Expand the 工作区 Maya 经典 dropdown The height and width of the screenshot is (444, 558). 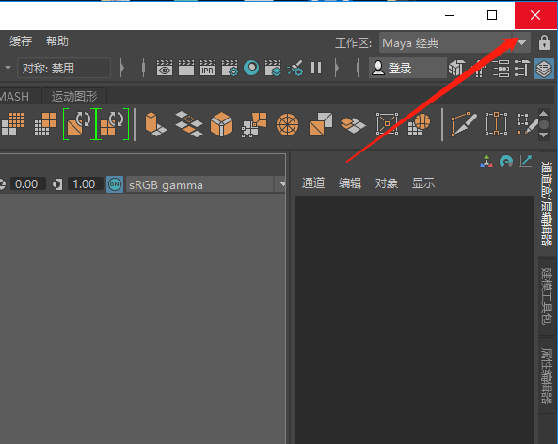pos(454,42)
